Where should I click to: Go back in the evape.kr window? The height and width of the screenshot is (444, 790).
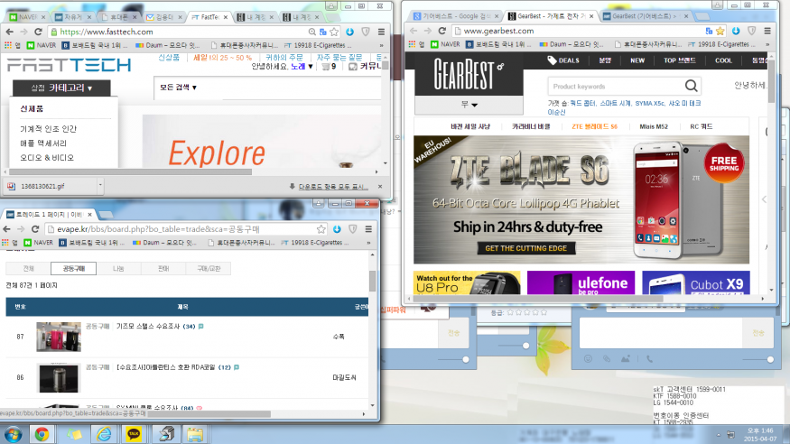point(9,229)
